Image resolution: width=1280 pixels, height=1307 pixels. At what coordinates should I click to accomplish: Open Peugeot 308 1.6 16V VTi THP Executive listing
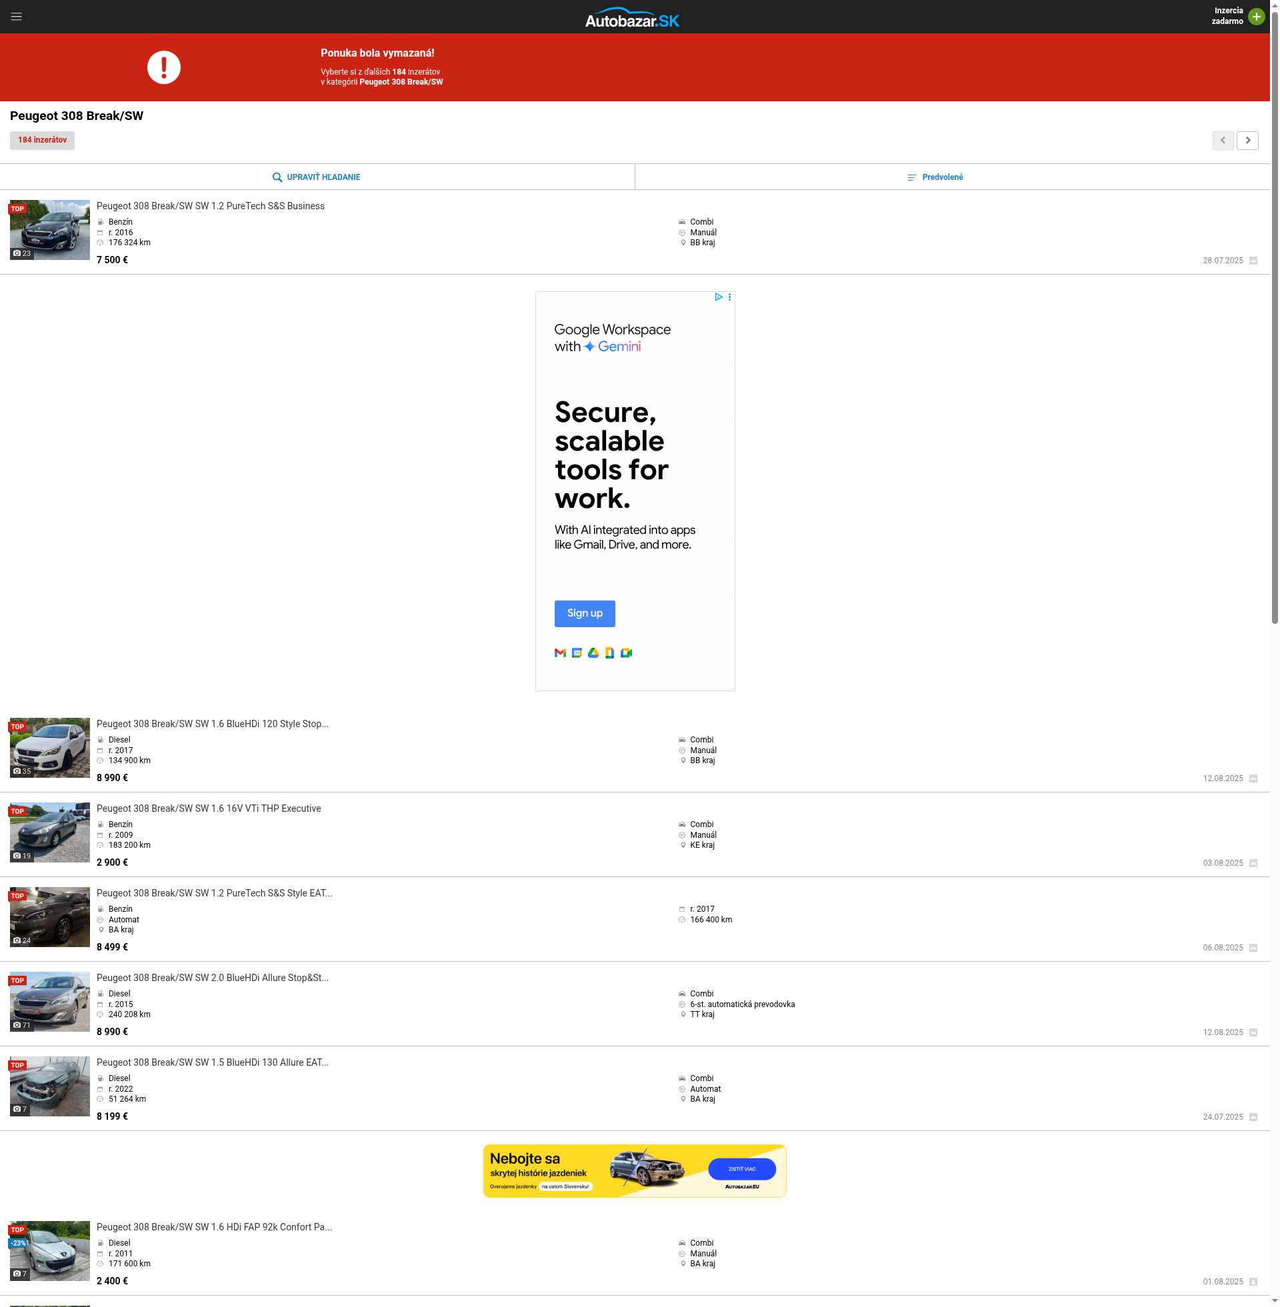pos(209,808)
